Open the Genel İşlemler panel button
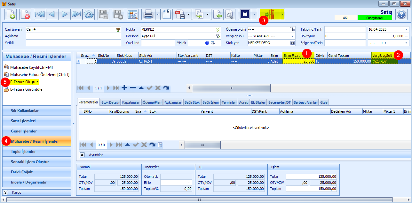The height and width of the screenshot is (203, 412). [x=36, y=131]
